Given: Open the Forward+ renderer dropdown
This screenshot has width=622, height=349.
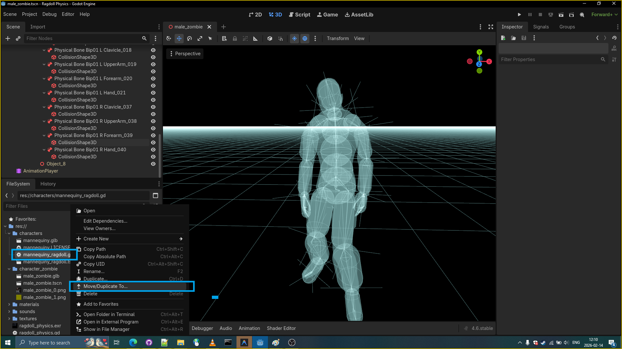Looking at the screenshot, I should tap(605, 15).
